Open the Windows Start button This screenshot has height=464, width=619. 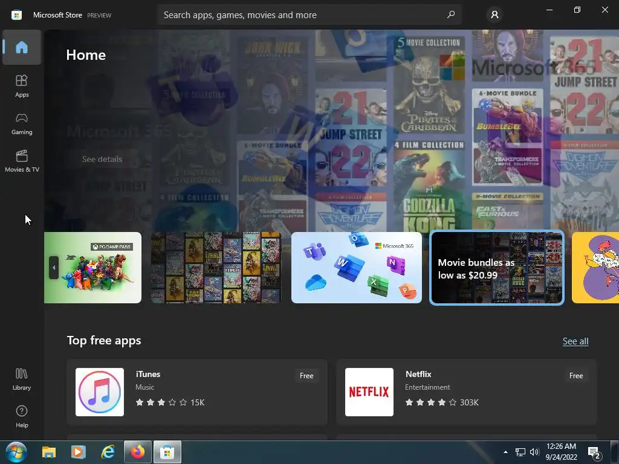tap(16, 452)
